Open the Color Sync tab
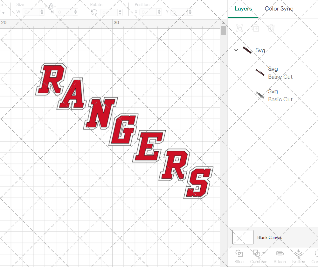Viewport: 318px width, 267px height. (279, 9)
